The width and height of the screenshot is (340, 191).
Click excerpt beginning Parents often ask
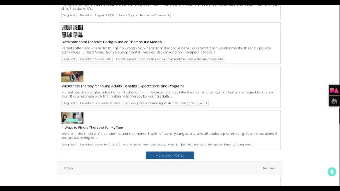click(x=166, y=50)
